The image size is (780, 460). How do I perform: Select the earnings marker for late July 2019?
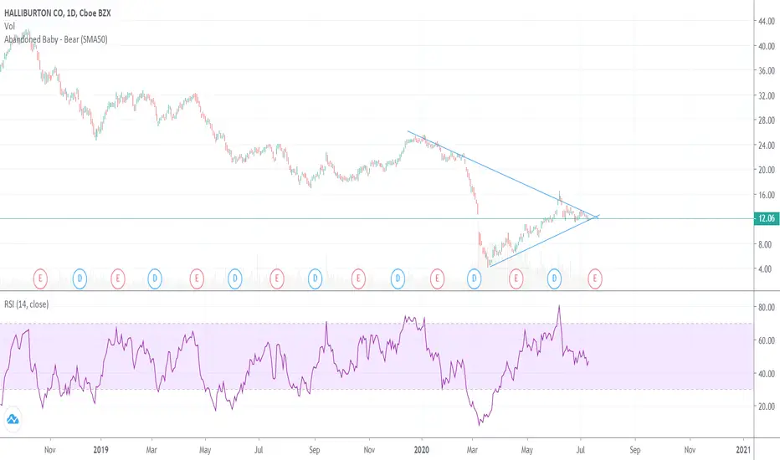[x=276, y=279]
